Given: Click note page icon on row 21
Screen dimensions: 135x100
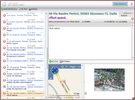Looking at the screenshot, I should pos(42,13).
